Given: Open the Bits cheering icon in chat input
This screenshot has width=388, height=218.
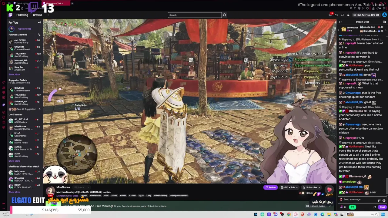Looking at the screenshot, I should (x=379, y=200).
